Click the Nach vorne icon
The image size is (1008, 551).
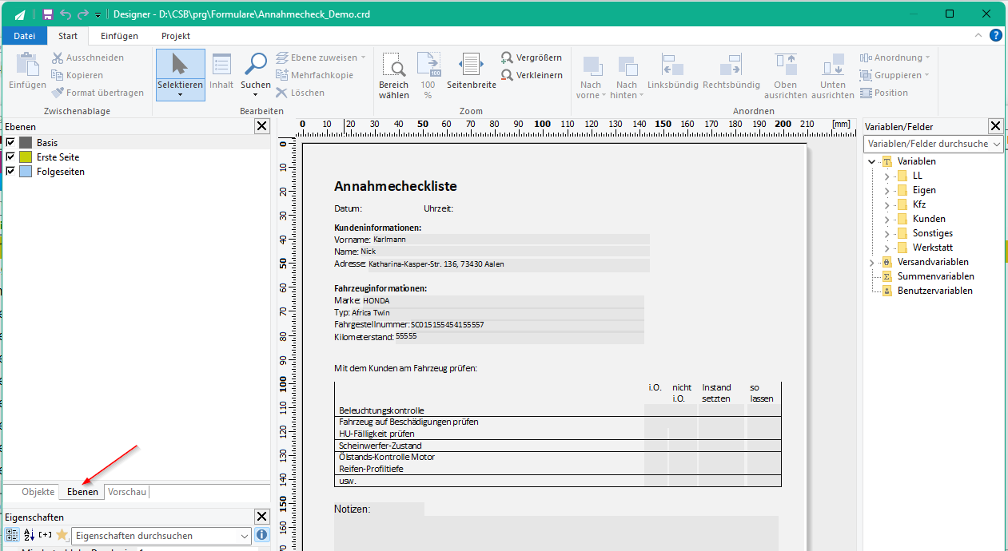click(x=592, y=65)
